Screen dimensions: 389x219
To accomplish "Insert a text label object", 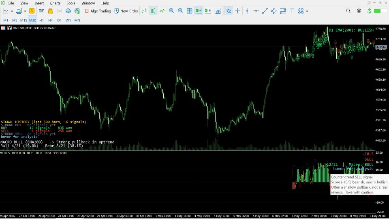I will (x=292, y=11).
